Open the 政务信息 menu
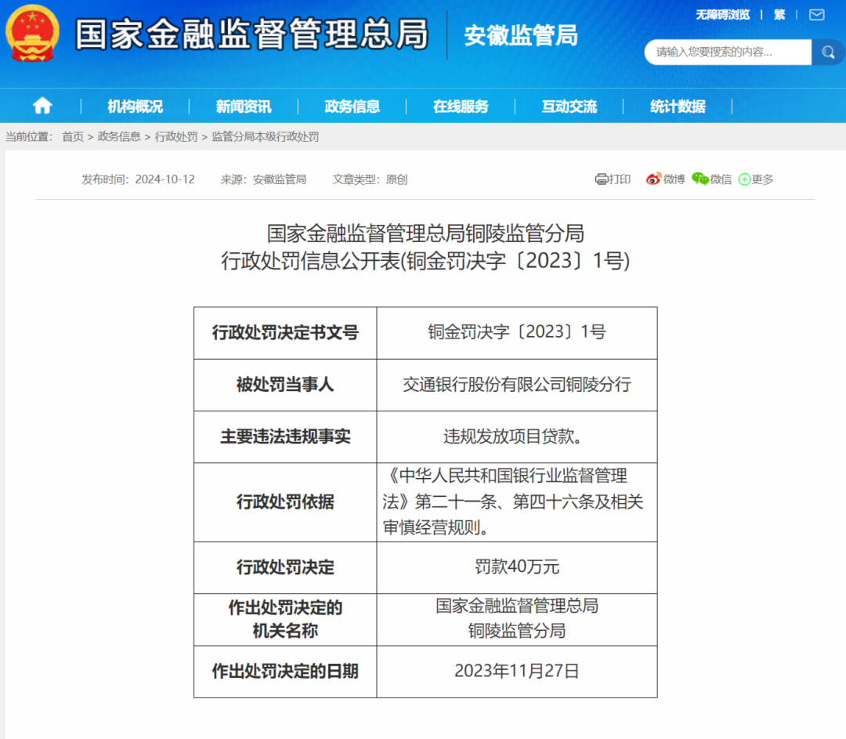Viewport: 846px width, 739px height. (x=352, y=107)
